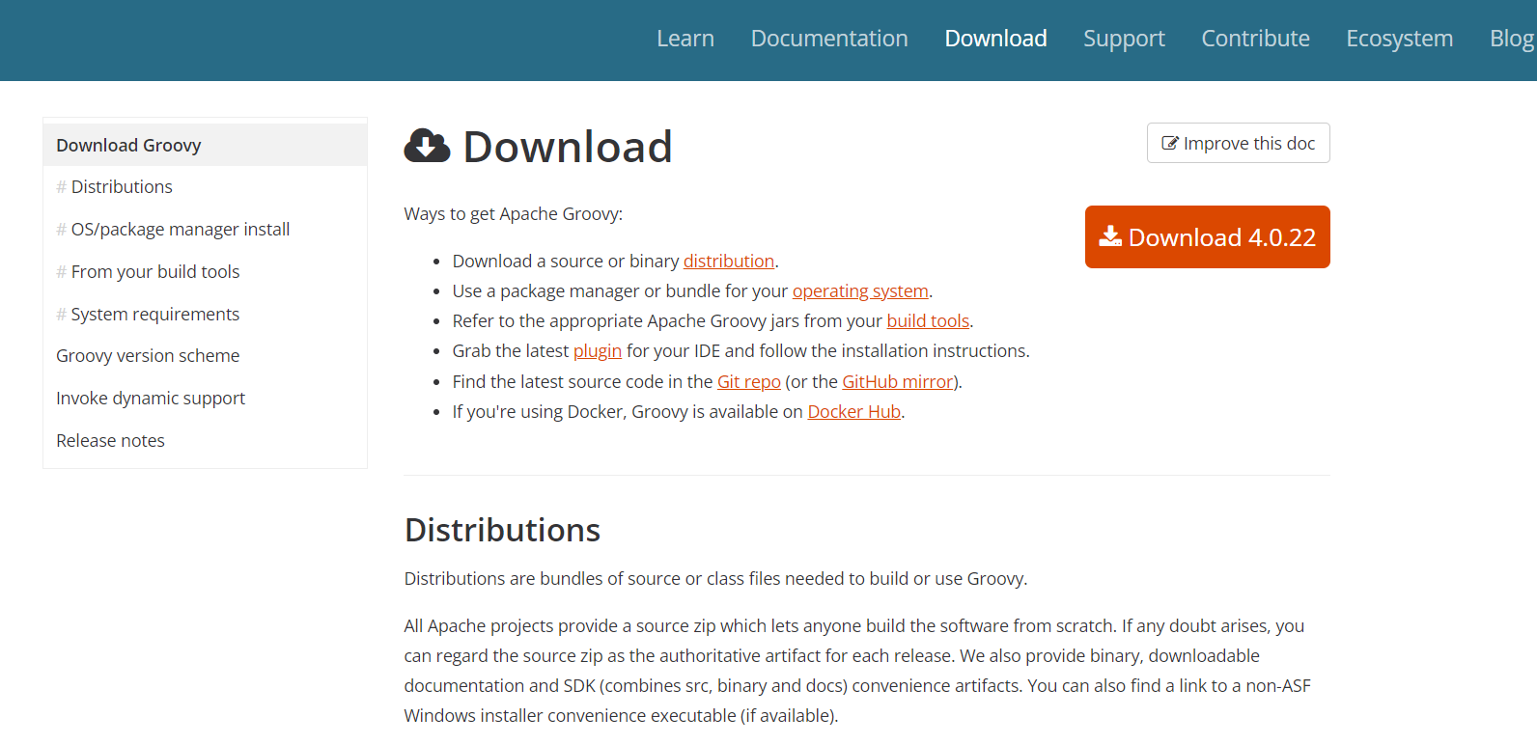Screen dimensions: 1537x745
Task: Open the Learn menu item
Action: pos(685,39)
